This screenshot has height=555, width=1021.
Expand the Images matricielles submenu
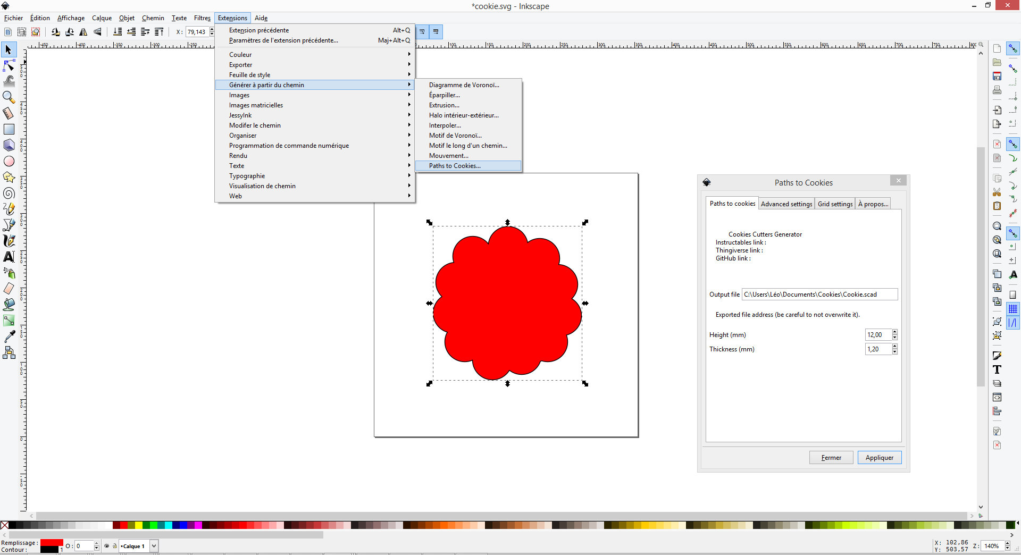pos(315,105)
